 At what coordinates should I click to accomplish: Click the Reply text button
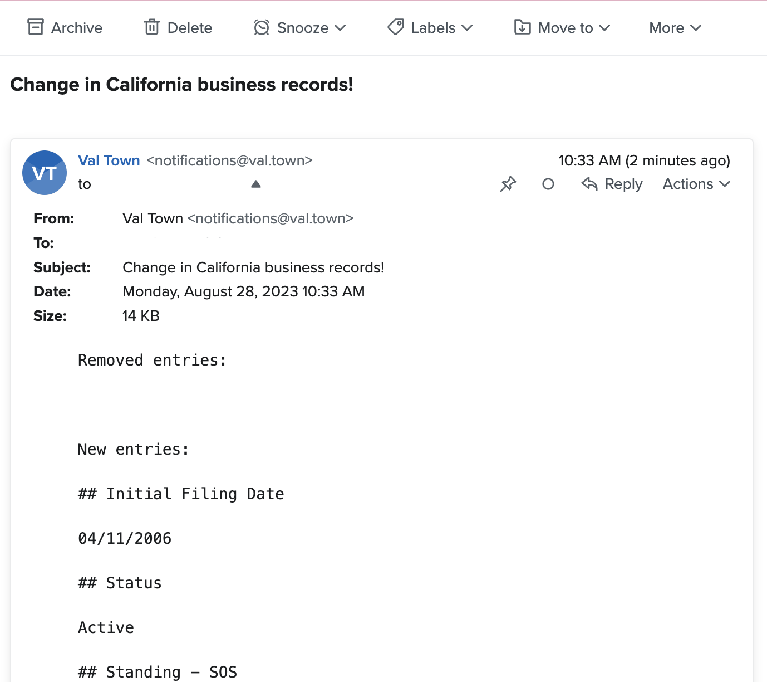(x=623, y=184)
